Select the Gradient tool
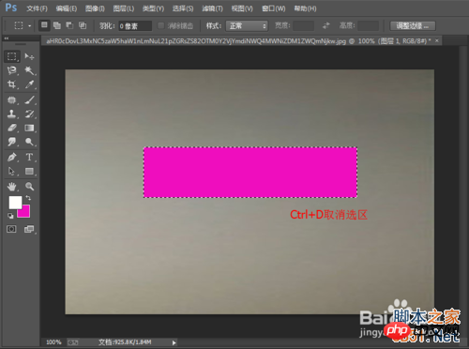This screenshot has width=469, height=349. click(29, 128)
